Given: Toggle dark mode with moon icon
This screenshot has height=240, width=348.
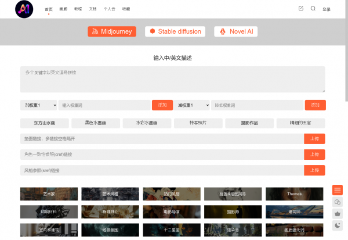Looking at the screenshot, I should click(x=338, y=225).
